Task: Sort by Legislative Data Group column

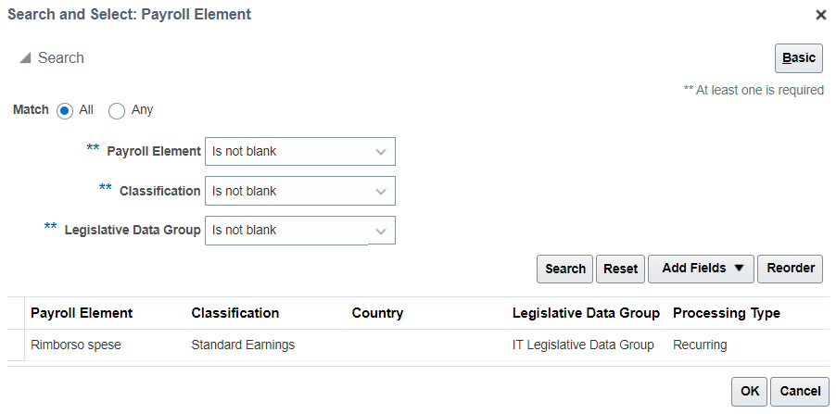Action: [586, 313]
